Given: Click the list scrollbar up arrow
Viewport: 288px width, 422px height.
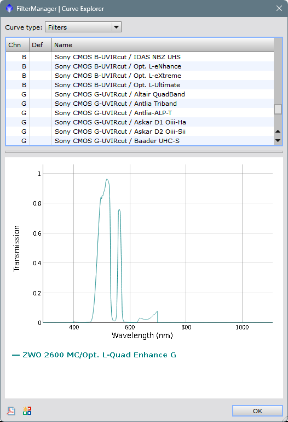Looking at the screenshot, I should point(278,132).
